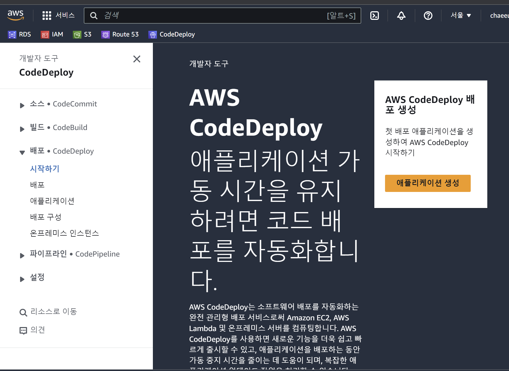The height and width of the screenshot is (371, 509).
Task: Close the CodeDeploy navigation sidebar
Action: coord(137,59)
